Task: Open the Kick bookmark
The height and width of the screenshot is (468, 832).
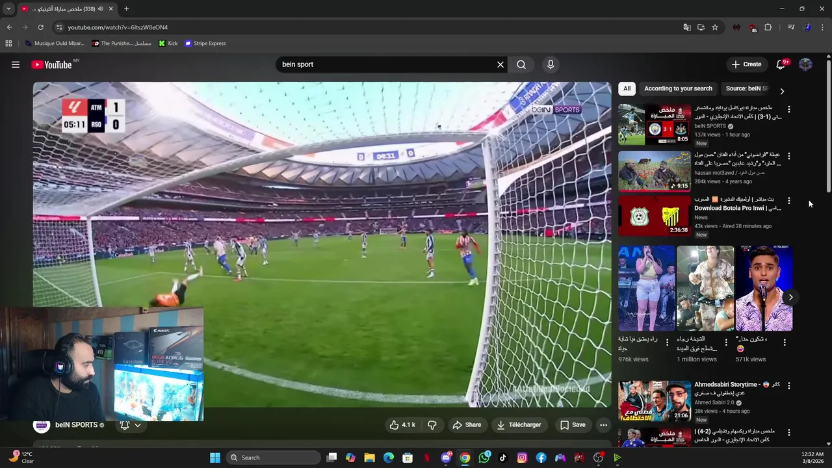Action: coord(168,44)
